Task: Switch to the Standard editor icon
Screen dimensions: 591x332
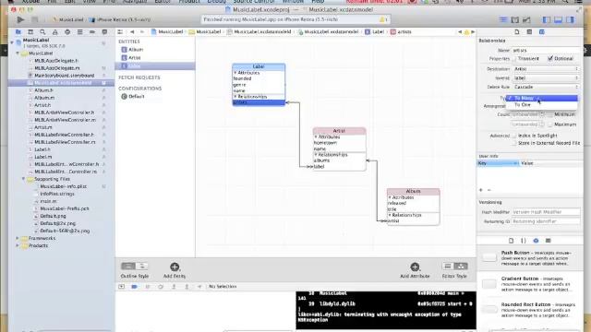Action: pyautogui.click(x=503, y=19)
